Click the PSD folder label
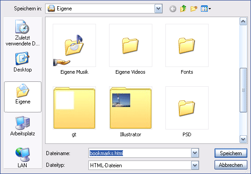Viewport: 251px width, 174px height. pos(187,134)
